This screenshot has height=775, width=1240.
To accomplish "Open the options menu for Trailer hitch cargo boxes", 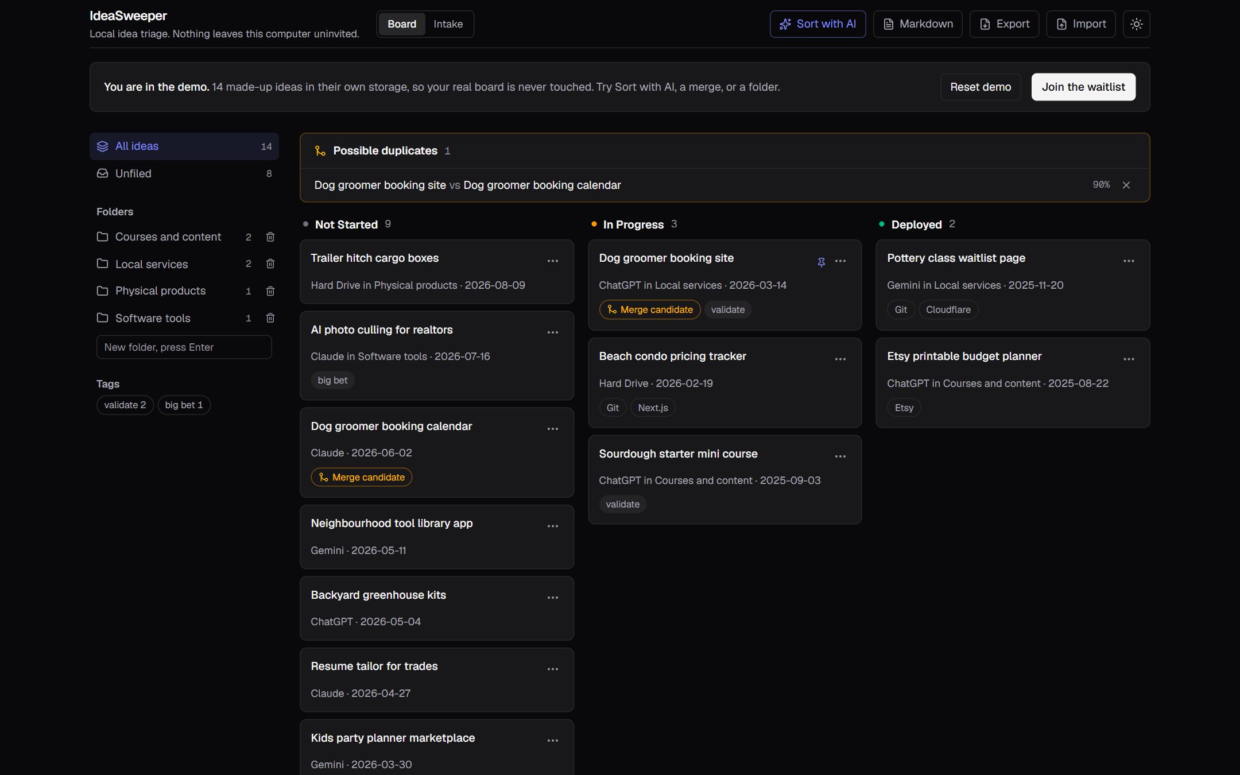I will 553,261.
